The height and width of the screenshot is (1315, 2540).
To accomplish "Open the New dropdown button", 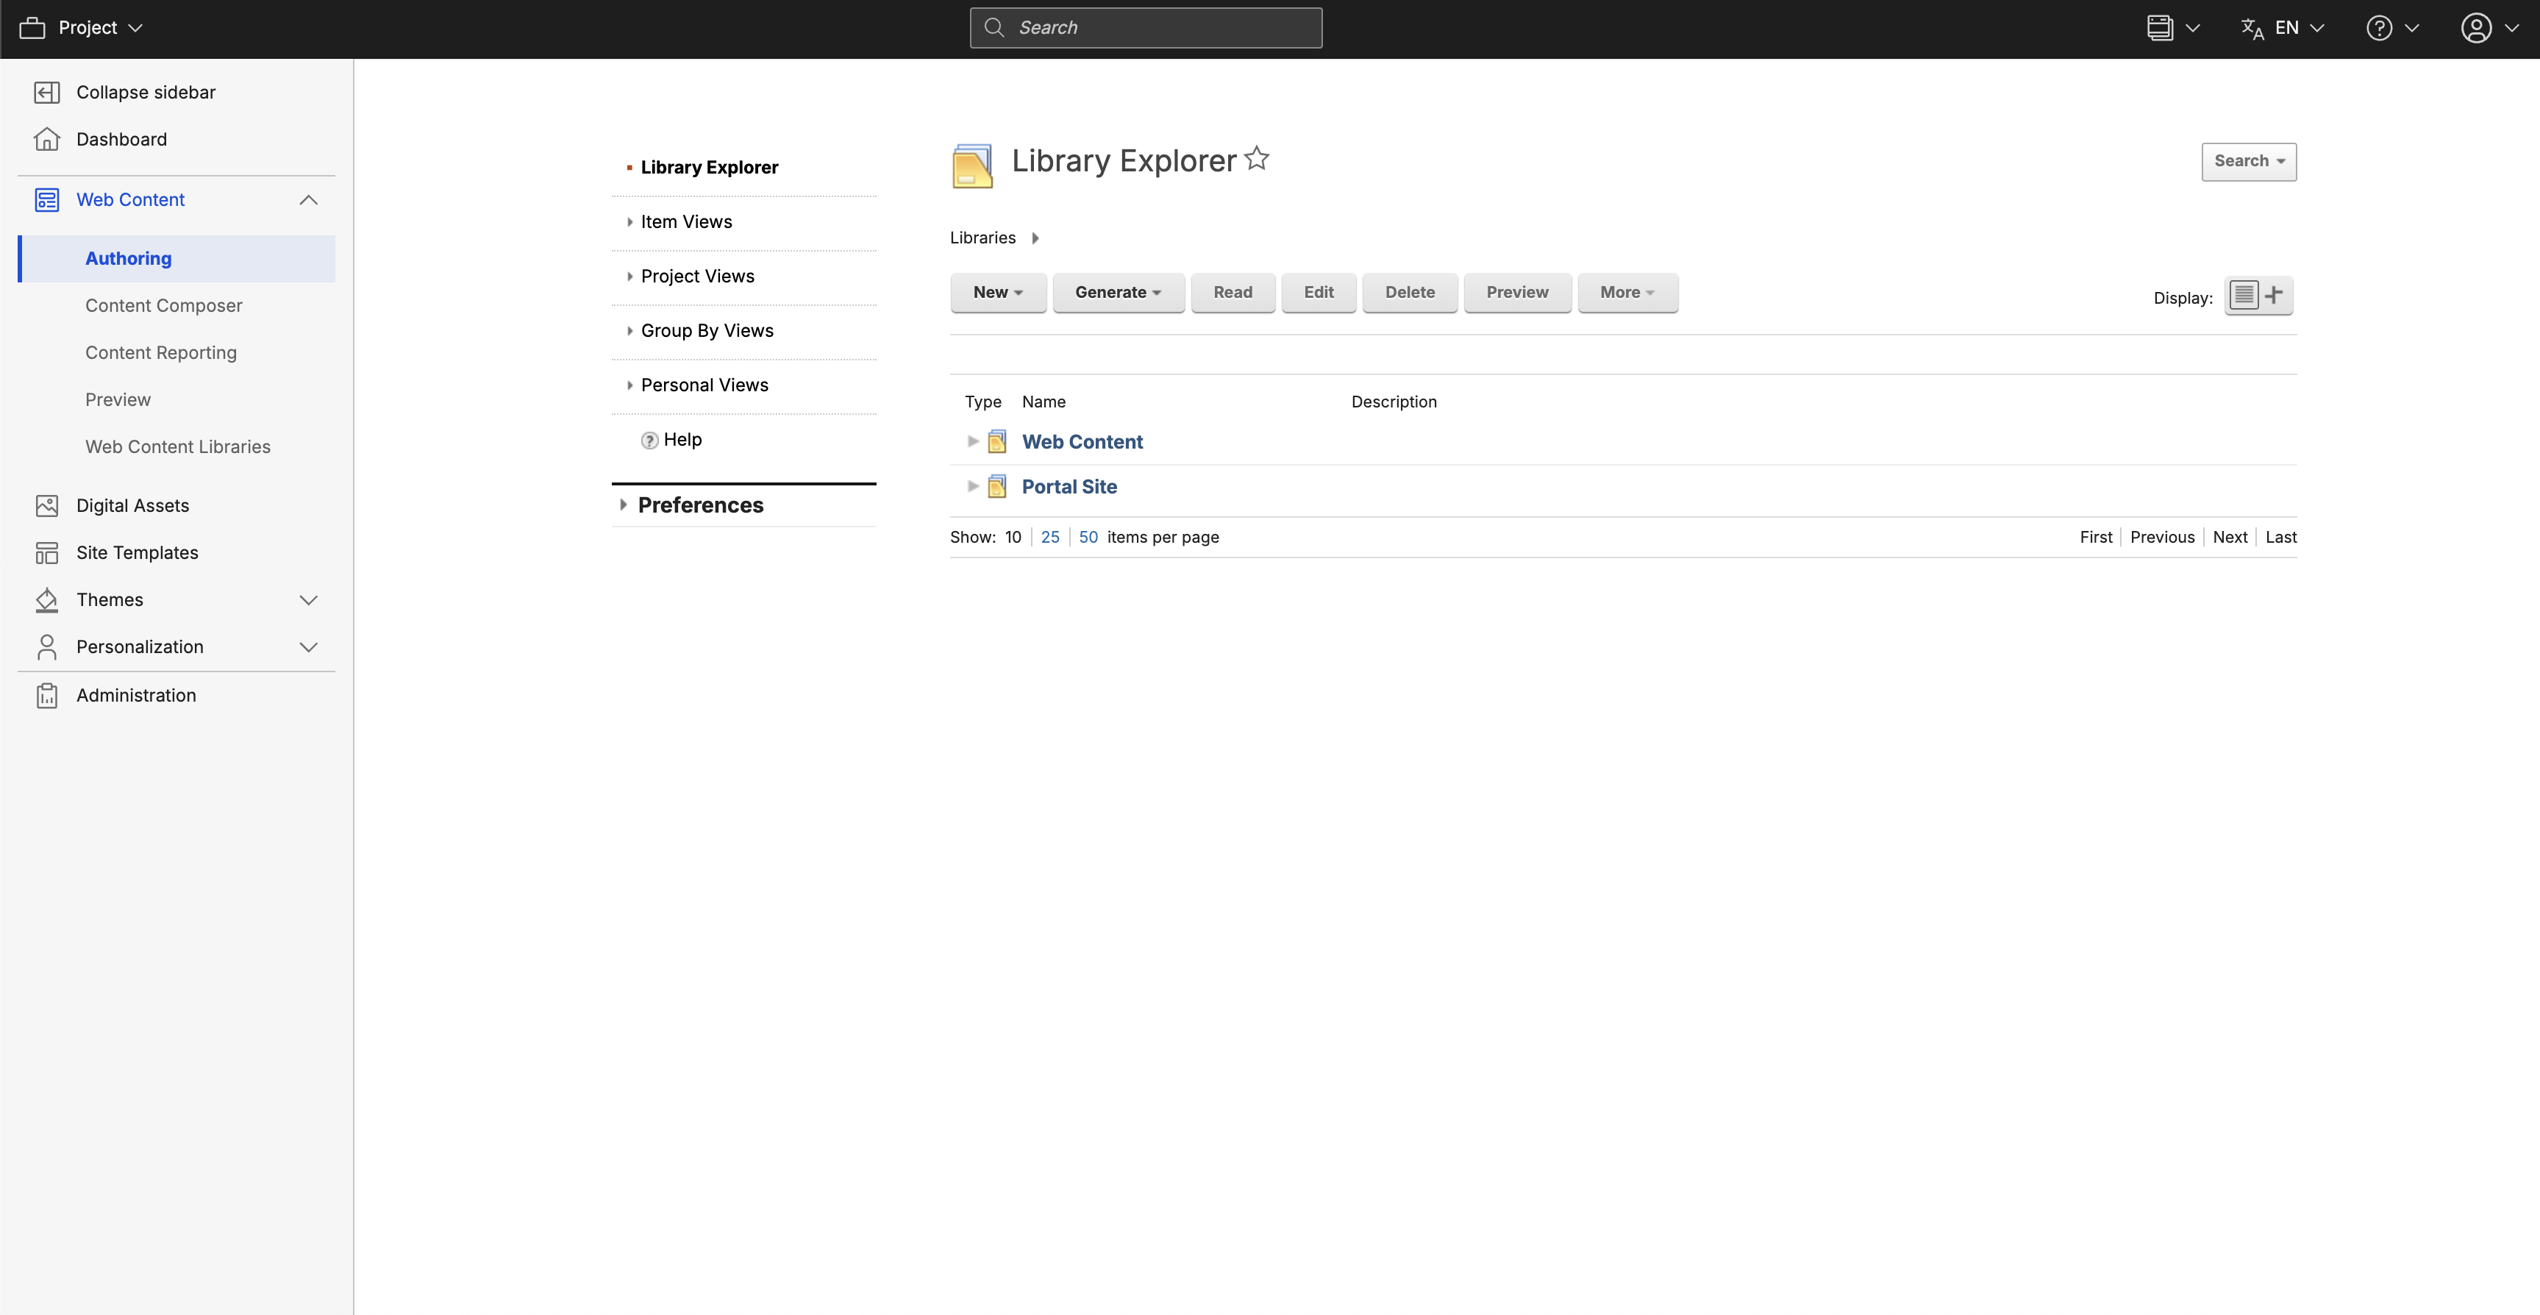I will click(997, 292).
